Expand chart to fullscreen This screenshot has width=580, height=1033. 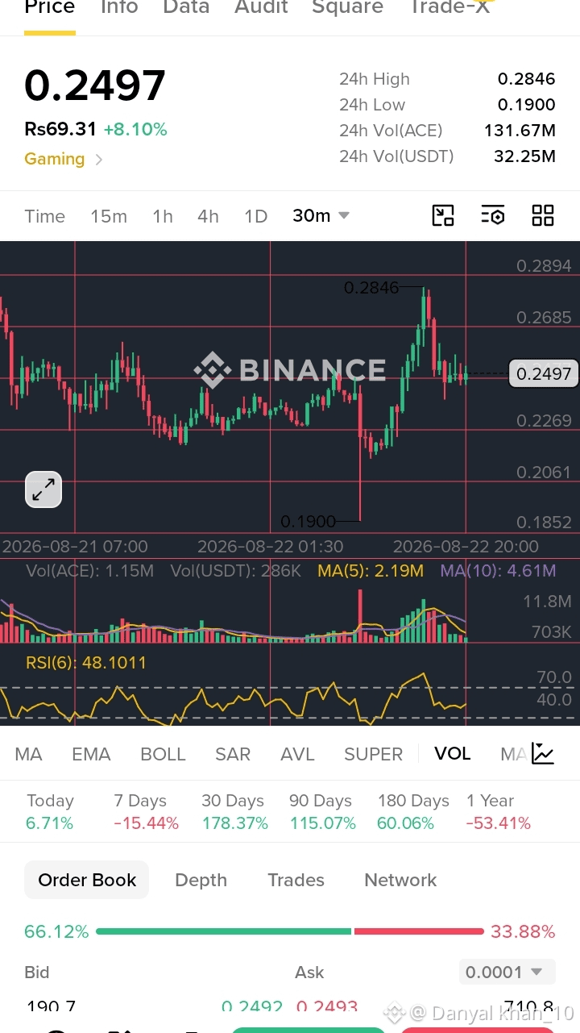43,489
